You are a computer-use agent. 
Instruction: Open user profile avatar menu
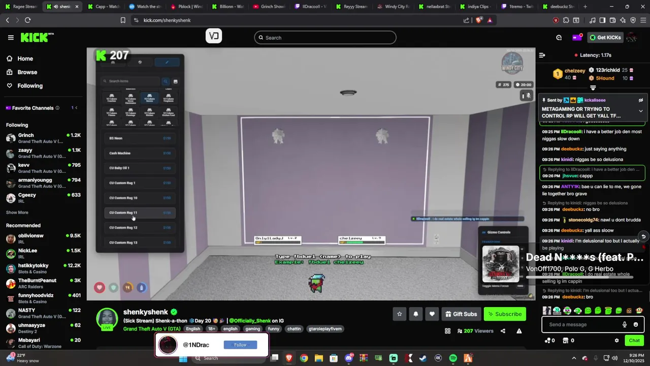pyautogui.click(x=632, y=38)
